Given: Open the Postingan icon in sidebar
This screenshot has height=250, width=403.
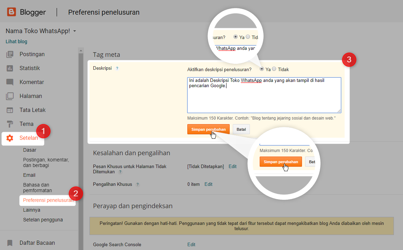Looking at the screenshot, I should click(10, 54).
